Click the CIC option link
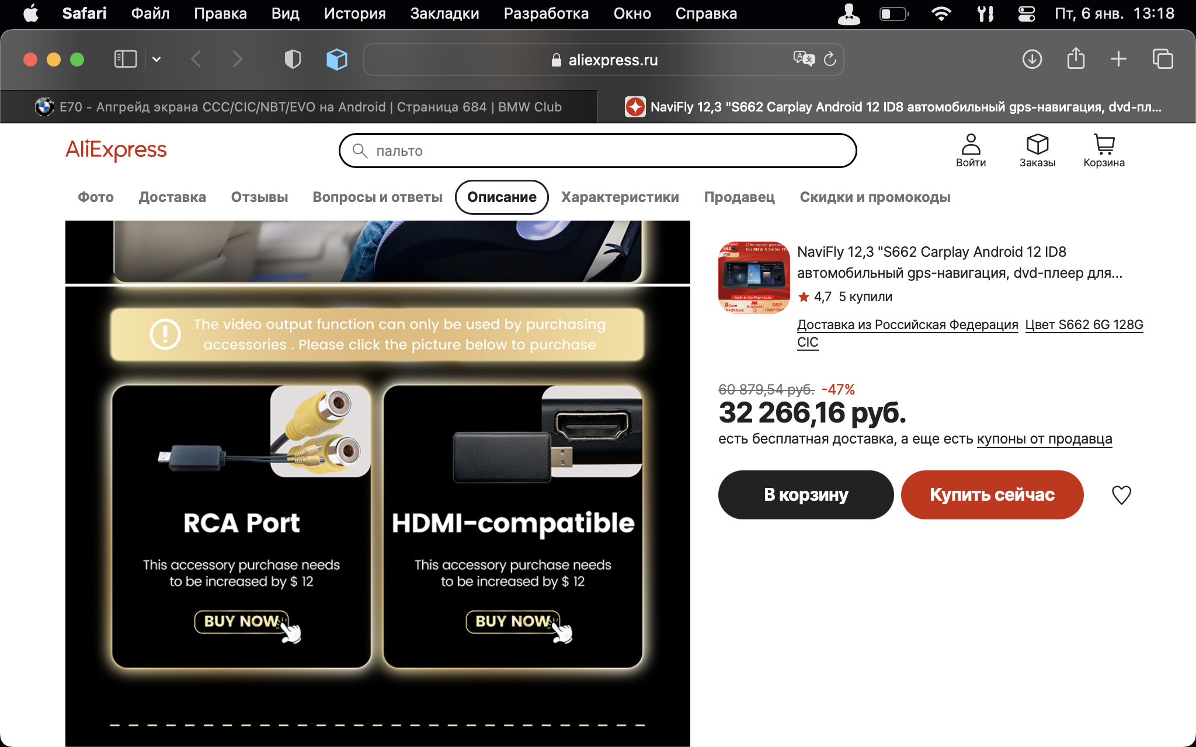The height and width of the screenshot is (747, 1196). 808,342
